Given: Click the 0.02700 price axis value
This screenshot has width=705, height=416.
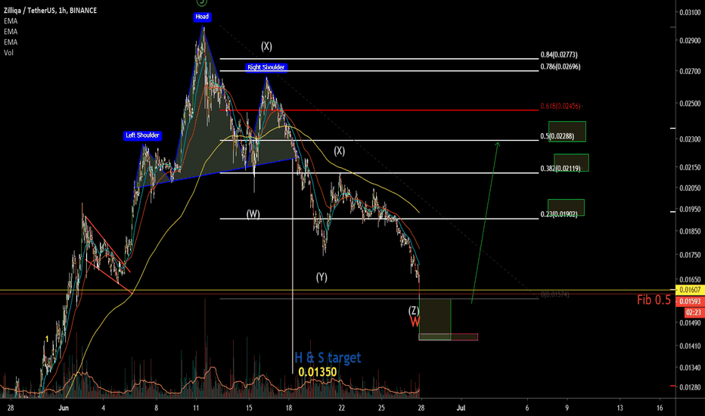Looking at the screenshot, I should tap(690, 71).
